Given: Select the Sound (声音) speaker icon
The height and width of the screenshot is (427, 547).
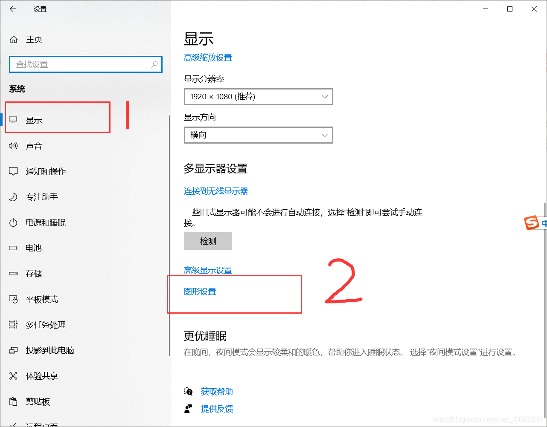Looking at the screenshot, I should (x=13, y=146).
